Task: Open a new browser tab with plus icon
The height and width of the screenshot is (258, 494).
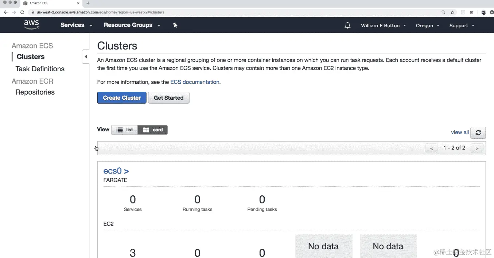Action: [88, 3]
